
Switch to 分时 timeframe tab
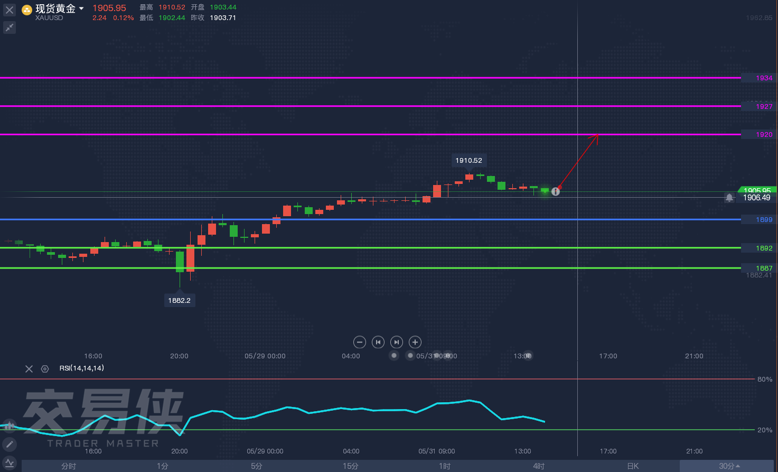point(69,466)
